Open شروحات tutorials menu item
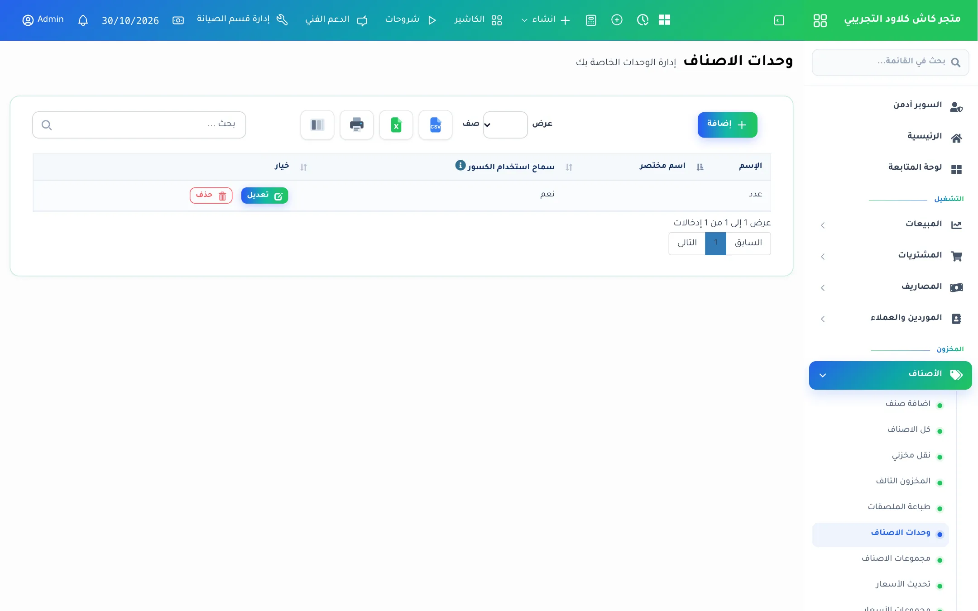Screen dimensions: 978x611 (411, 20)
